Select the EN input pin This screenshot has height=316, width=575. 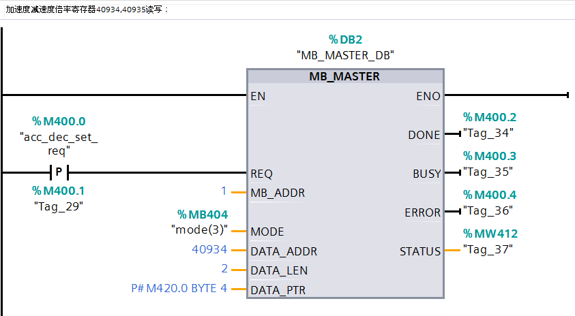click(258, 96)
